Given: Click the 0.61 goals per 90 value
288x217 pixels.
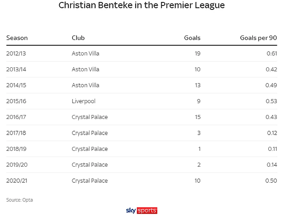Looking at the screenshot, I should click(x=271, y=54).
